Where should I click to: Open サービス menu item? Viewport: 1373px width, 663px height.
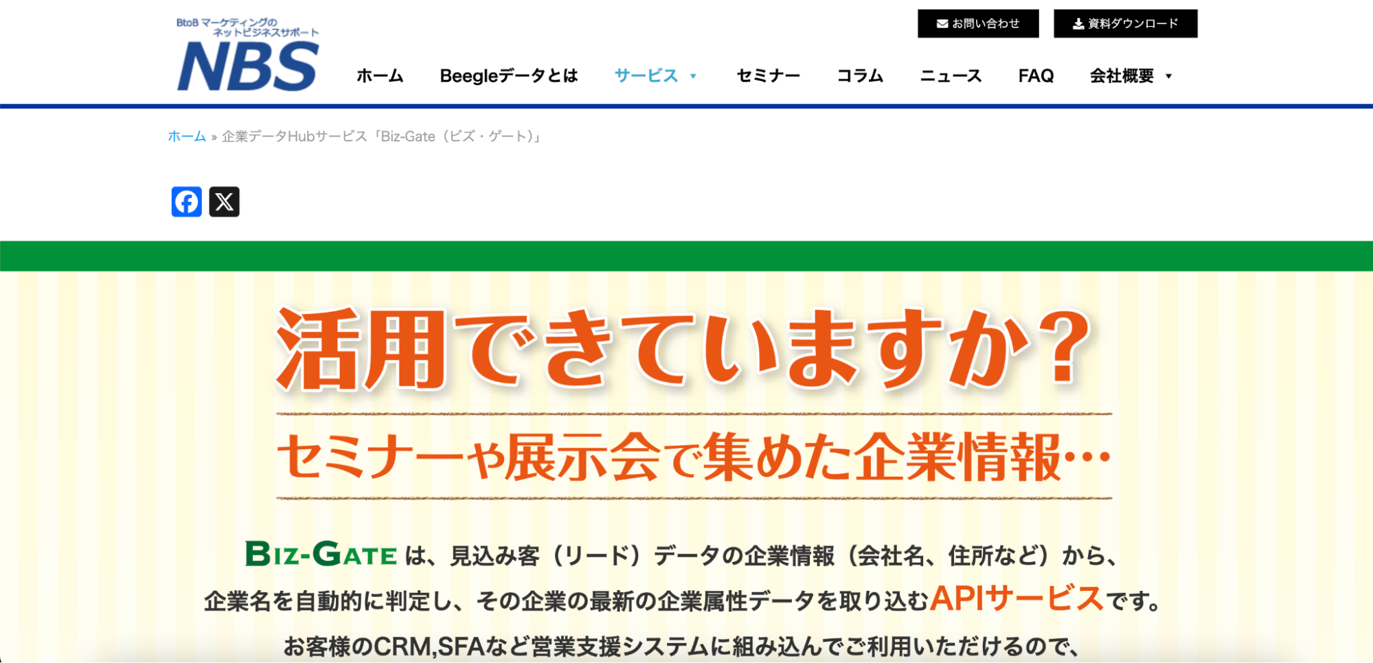(x=646, y=76)
